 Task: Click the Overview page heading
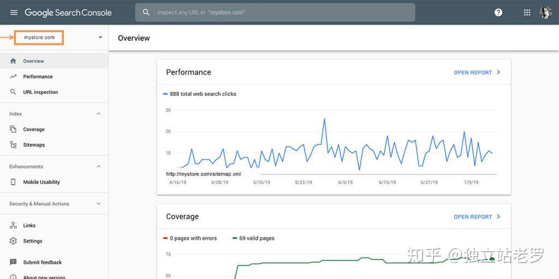pyautogui.click(x=134, y=38)
